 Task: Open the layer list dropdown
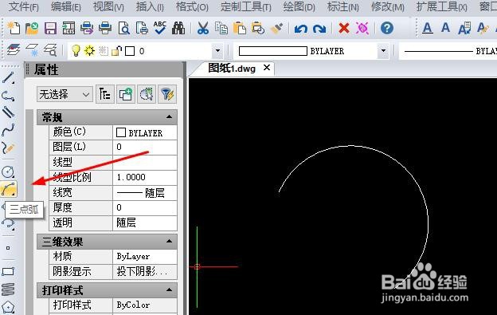[x=217, y=51]
